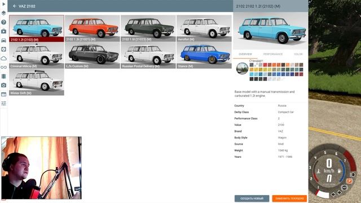Click the 1040 kg weight value

[283, 151]
